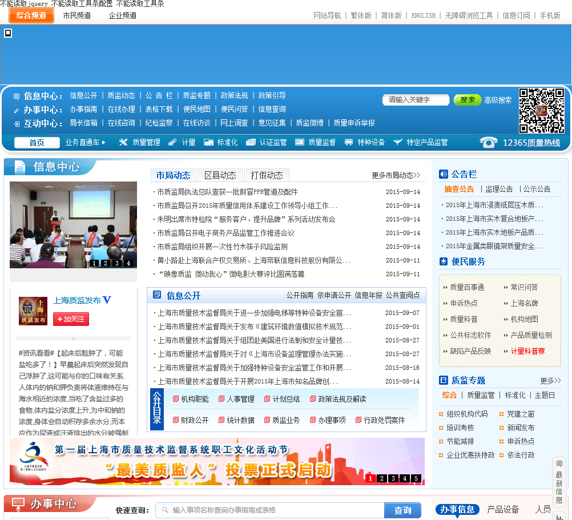Click the small square icon in blue banner
572x520 pixels.
click(x=7, y=33)
